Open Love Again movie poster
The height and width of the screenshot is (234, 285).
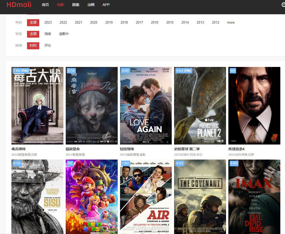(146, 106)
